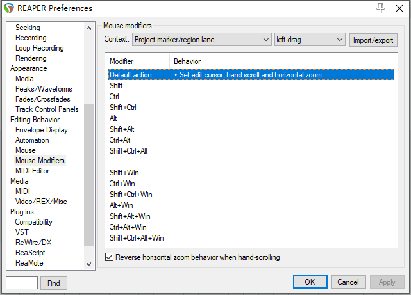Select Editing Behavior category
The height and width of the screenshot is (295, 411).
click(x=35, y=120)
